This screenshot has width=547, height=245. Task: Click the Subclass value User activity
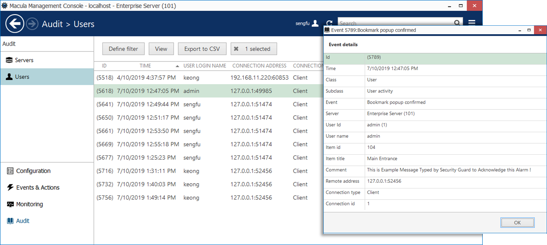click(380, 91)
